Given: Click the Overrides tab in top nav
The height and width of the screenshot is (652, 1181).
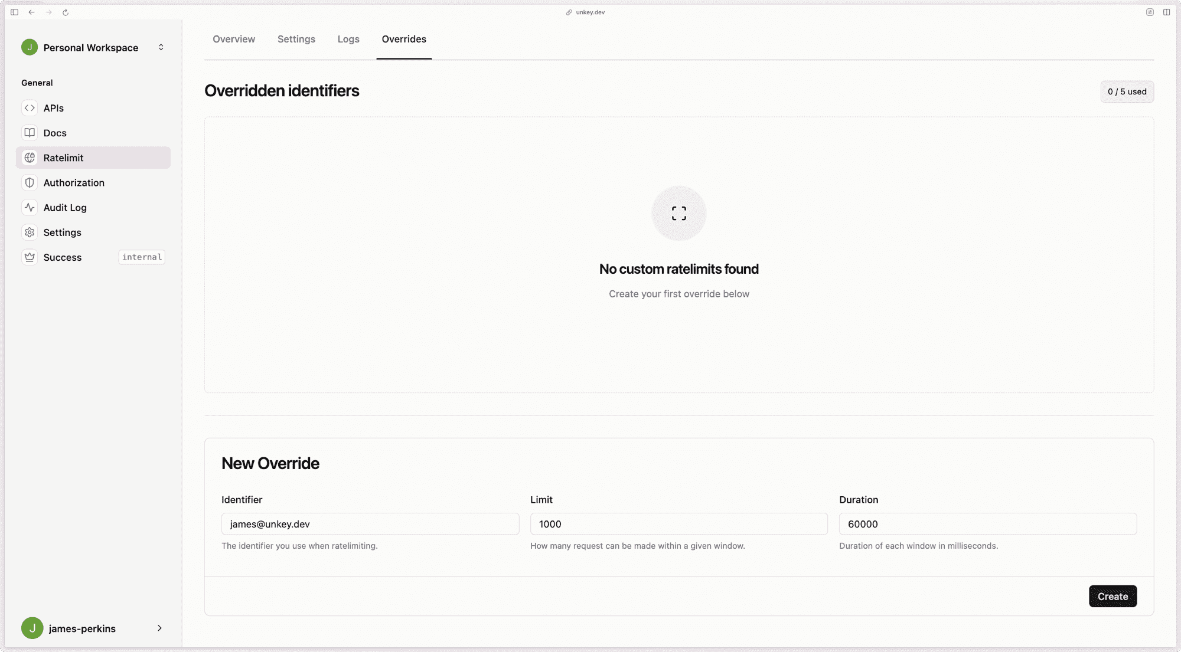Looking at the screenshot, I should (x=404, y=38).
